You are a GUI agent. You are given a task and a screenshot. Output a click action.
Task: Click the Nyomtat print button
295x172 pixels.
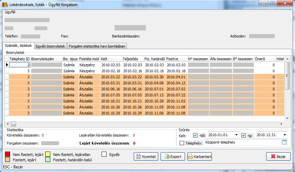click(146, 157)
